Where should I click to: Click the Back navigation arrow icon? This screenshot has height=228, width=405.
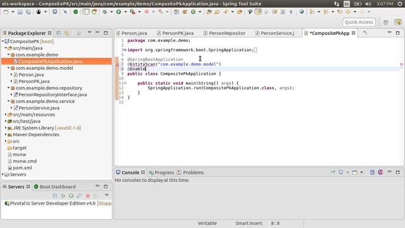348,12
